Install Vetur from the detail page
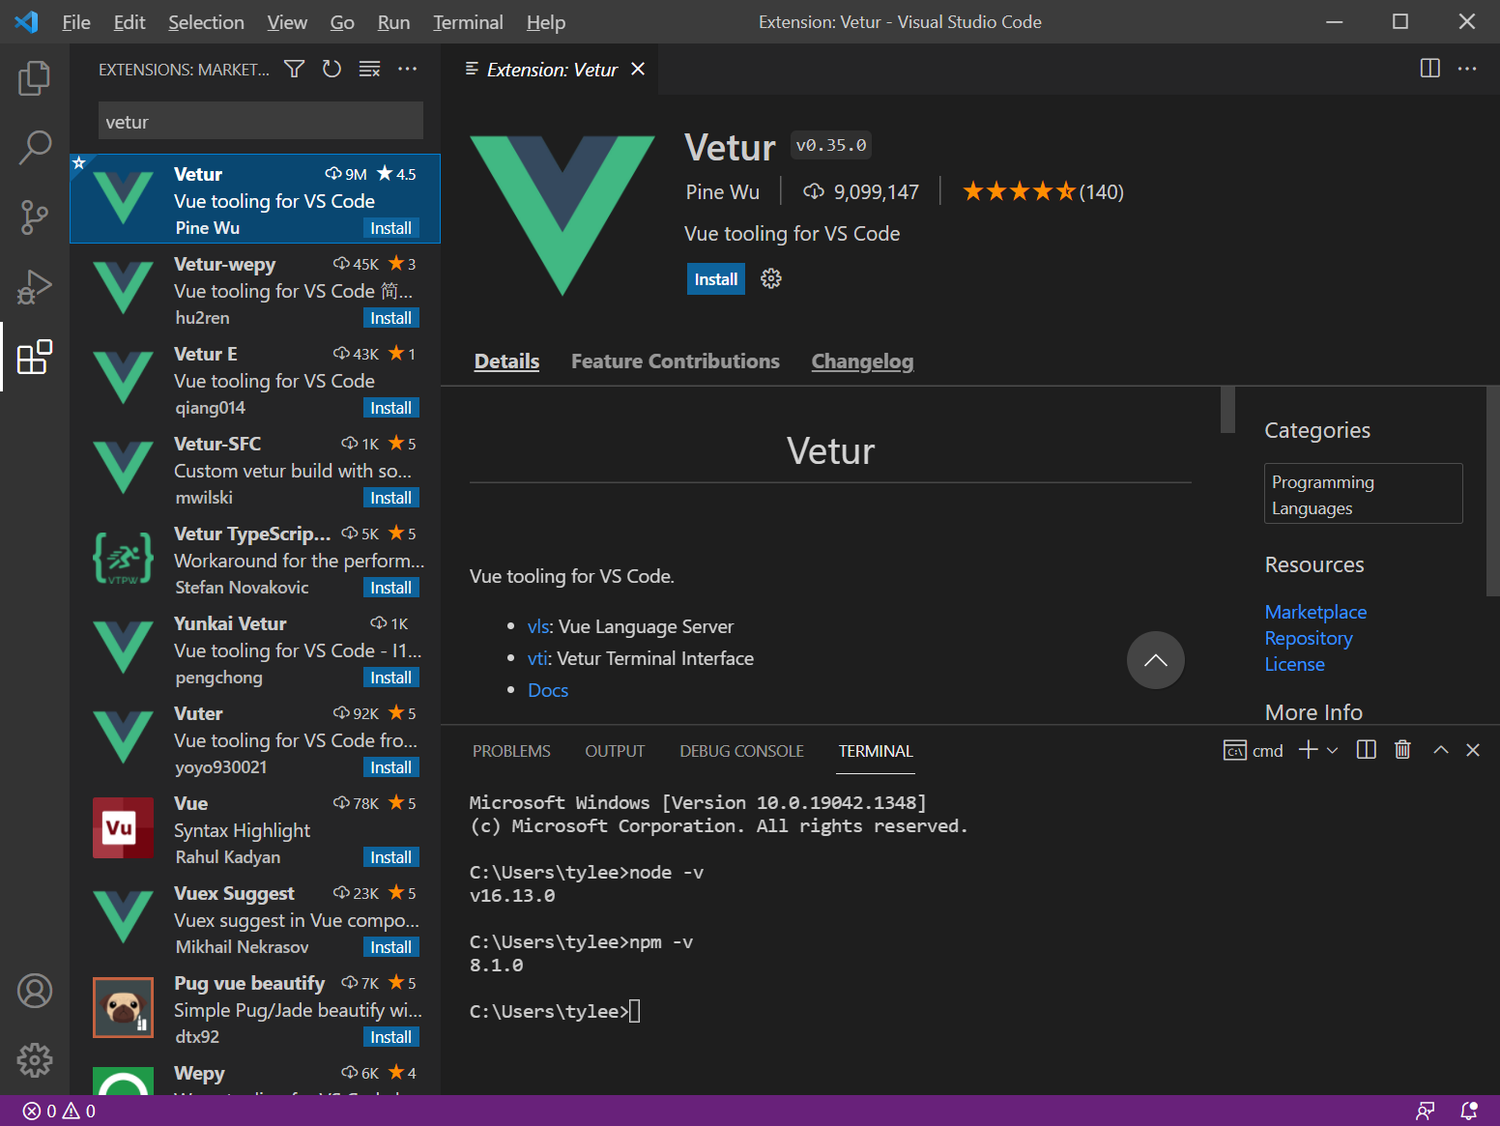 pyautogui.click(x=716, y=279)
